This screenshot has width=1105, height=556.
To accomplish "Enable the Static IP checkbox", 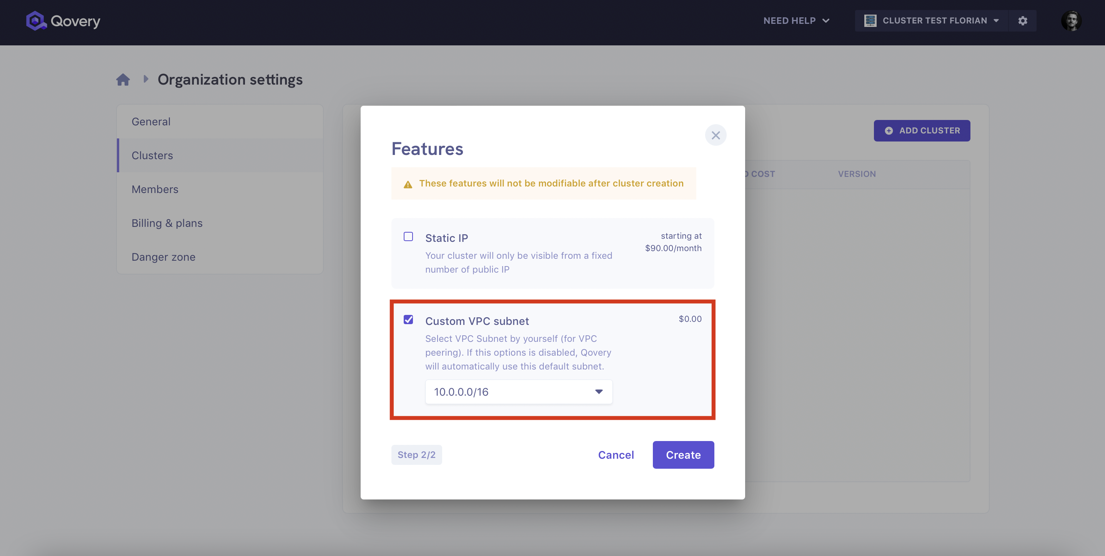I will 408,236.
